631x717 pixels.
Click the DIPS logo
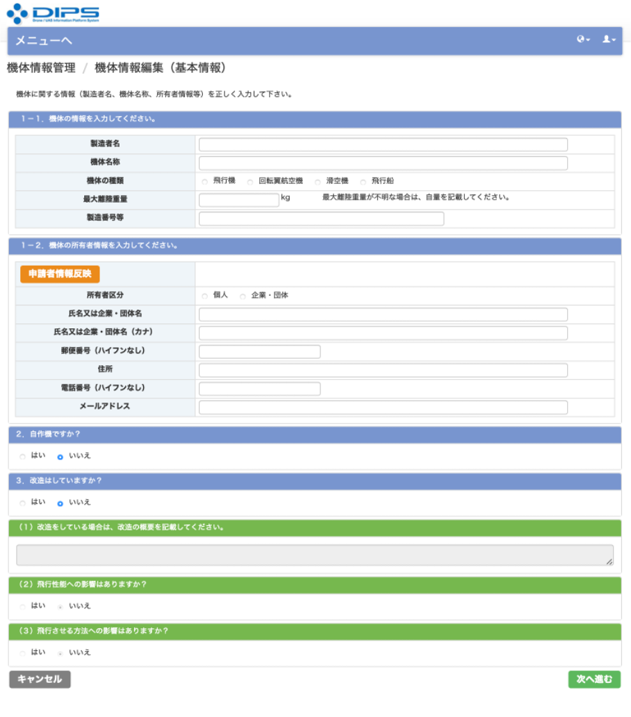(53, 12)
